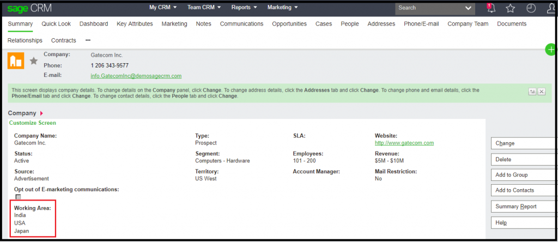Expand the Reports menu
The height and width of the screenshot is (242, 558).
[245, 7]
